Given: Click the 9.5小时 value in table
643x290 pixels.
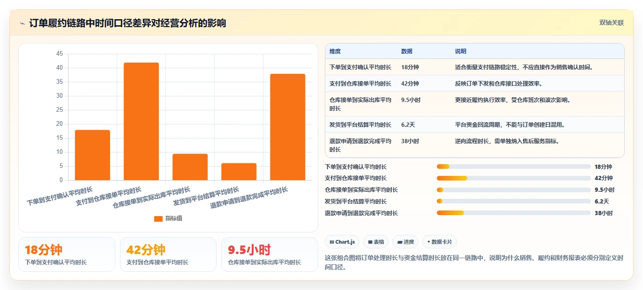Looking at the screenshot, I should click(411, 100).
